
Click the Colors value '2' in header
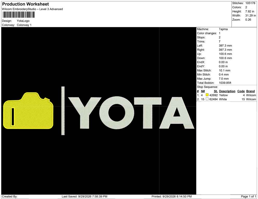pyautogui.click(x=246, y=7)
